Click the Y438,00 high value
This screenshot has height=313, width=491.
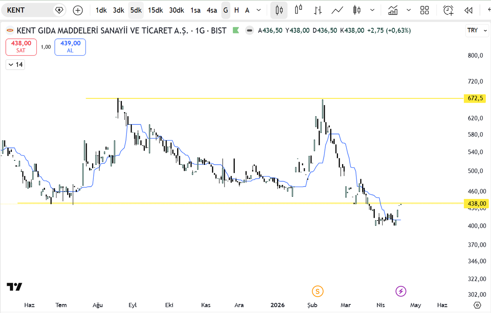coord(297,30)
